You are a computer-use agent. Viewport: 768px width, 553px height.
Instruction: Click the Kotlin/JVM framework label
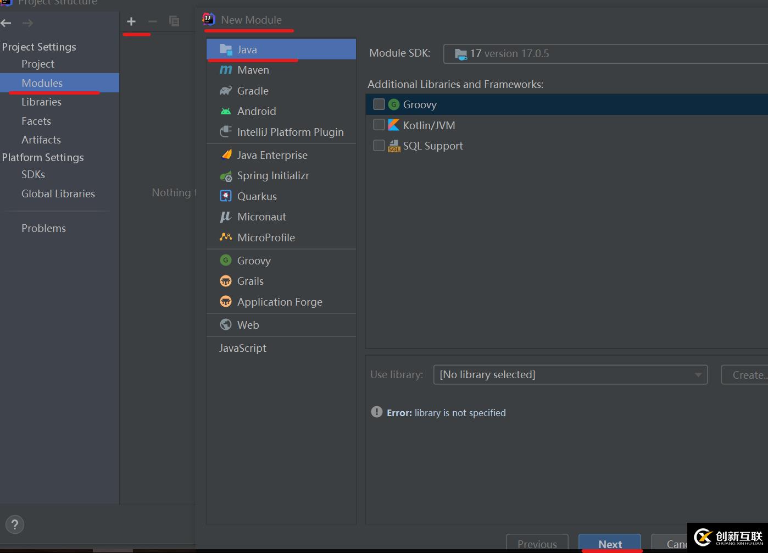coord(429,125)
